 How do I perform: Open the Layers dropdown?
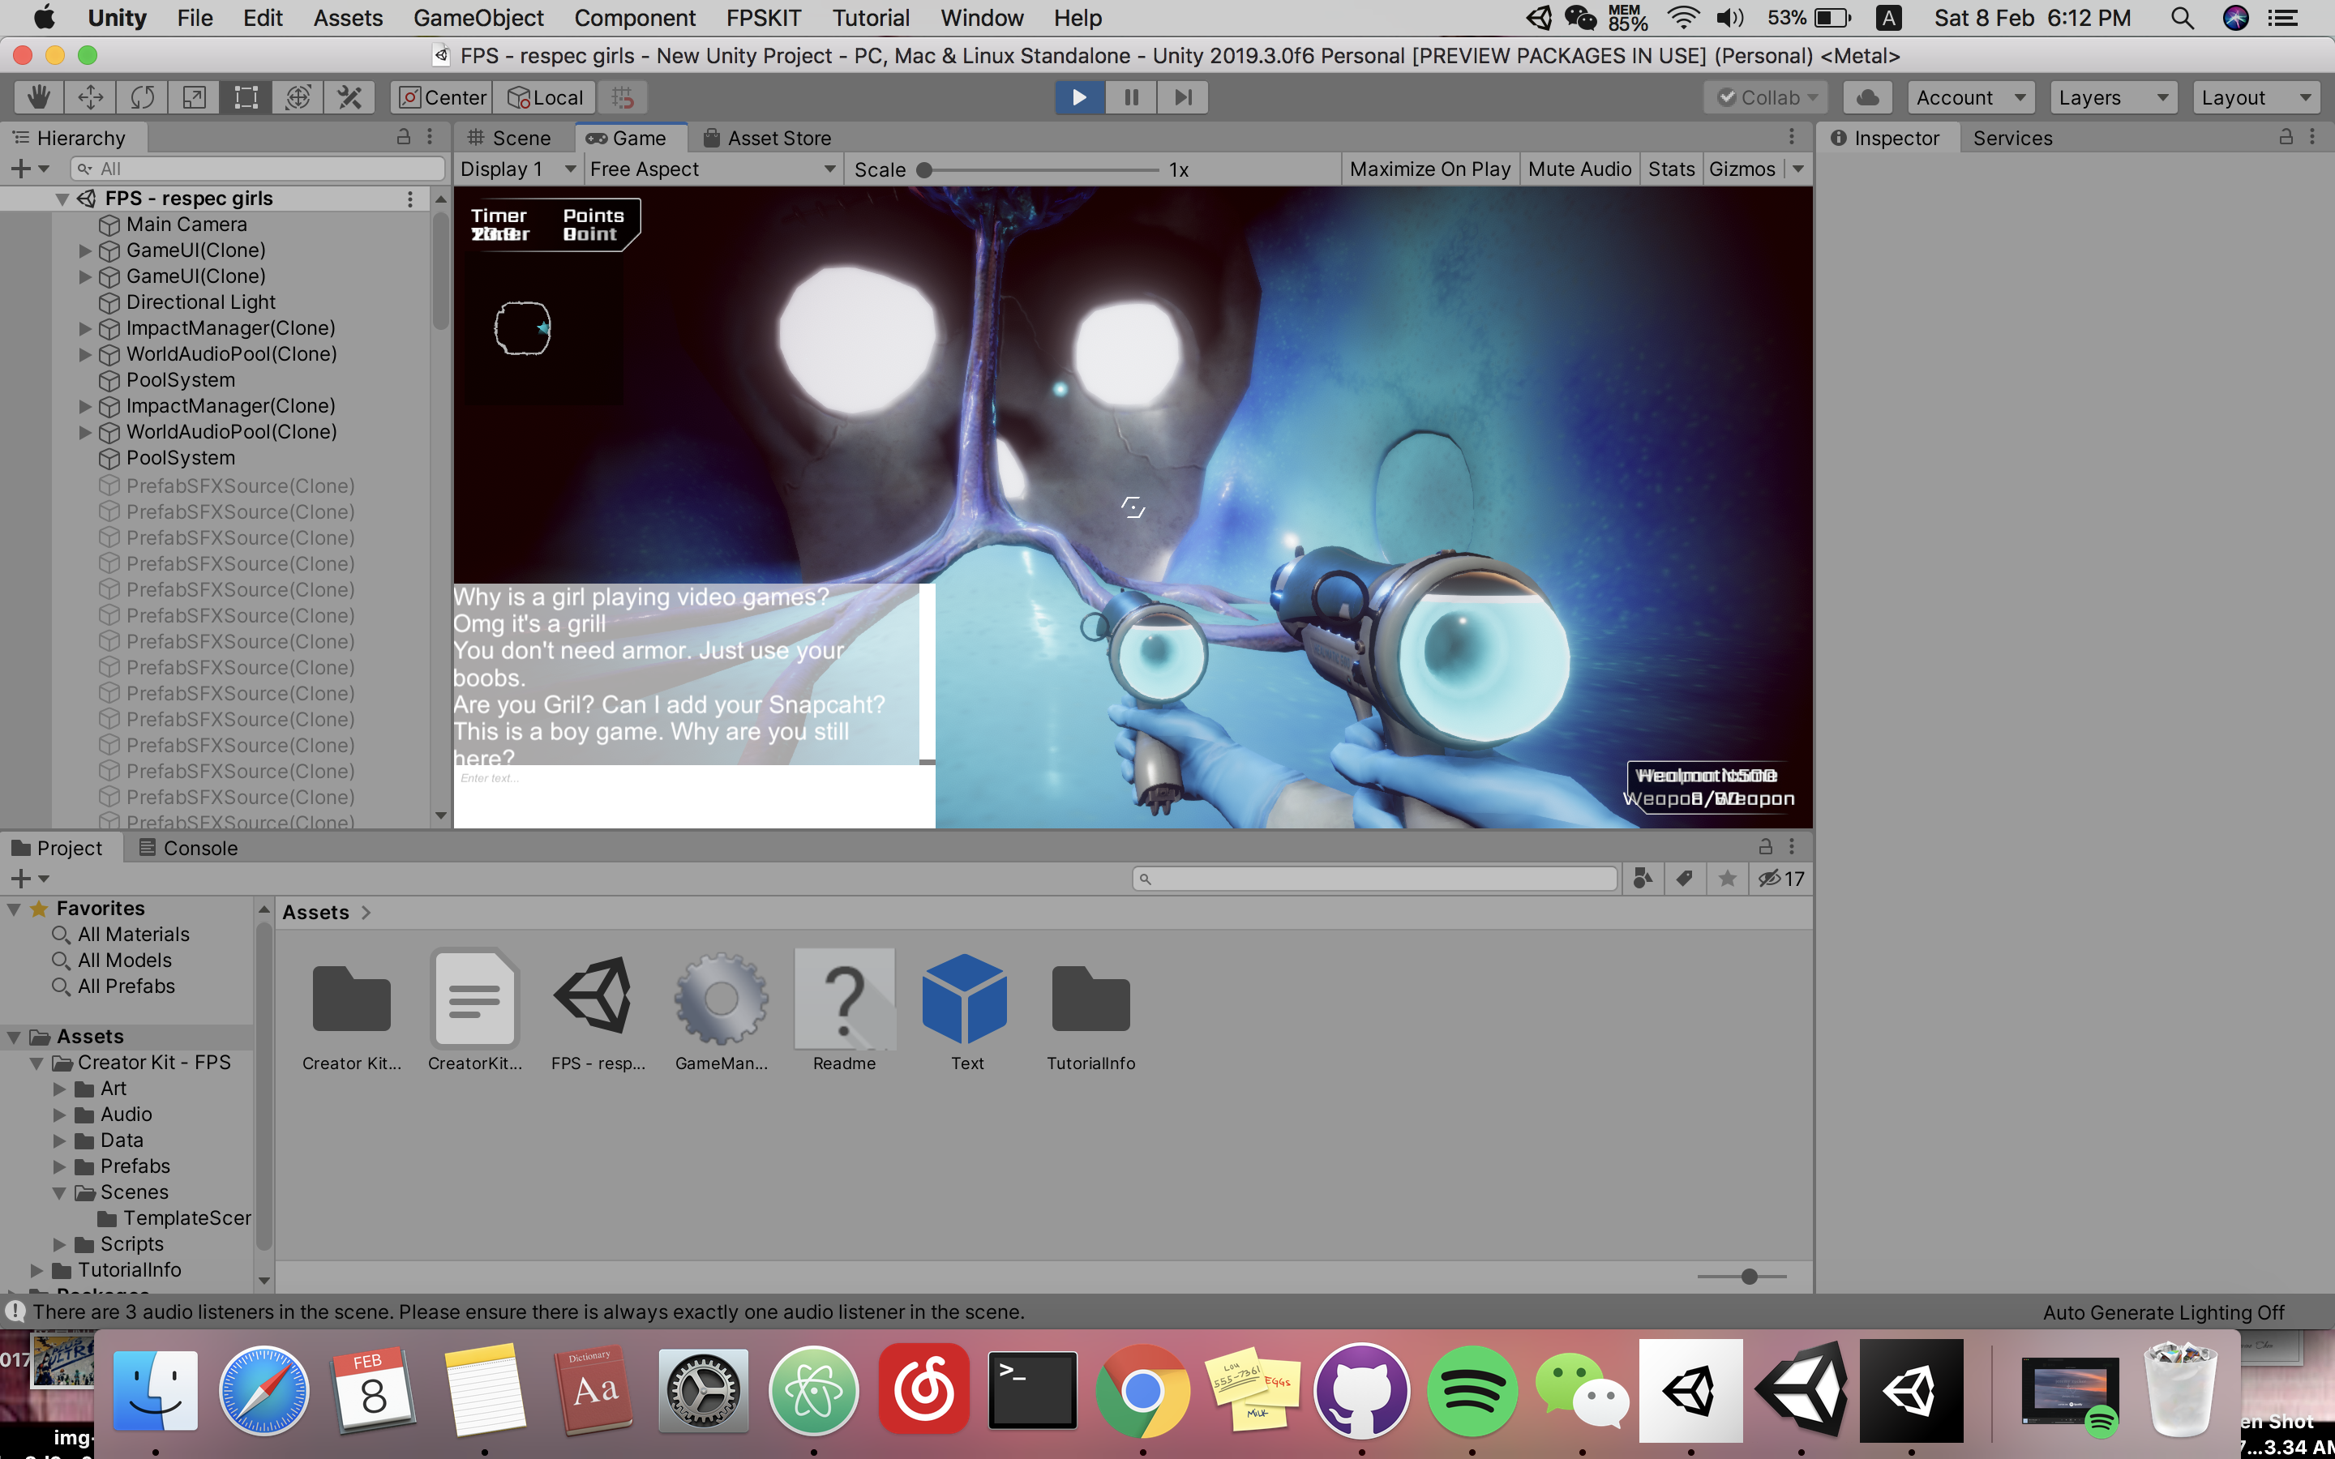[x=2113, y=97]
